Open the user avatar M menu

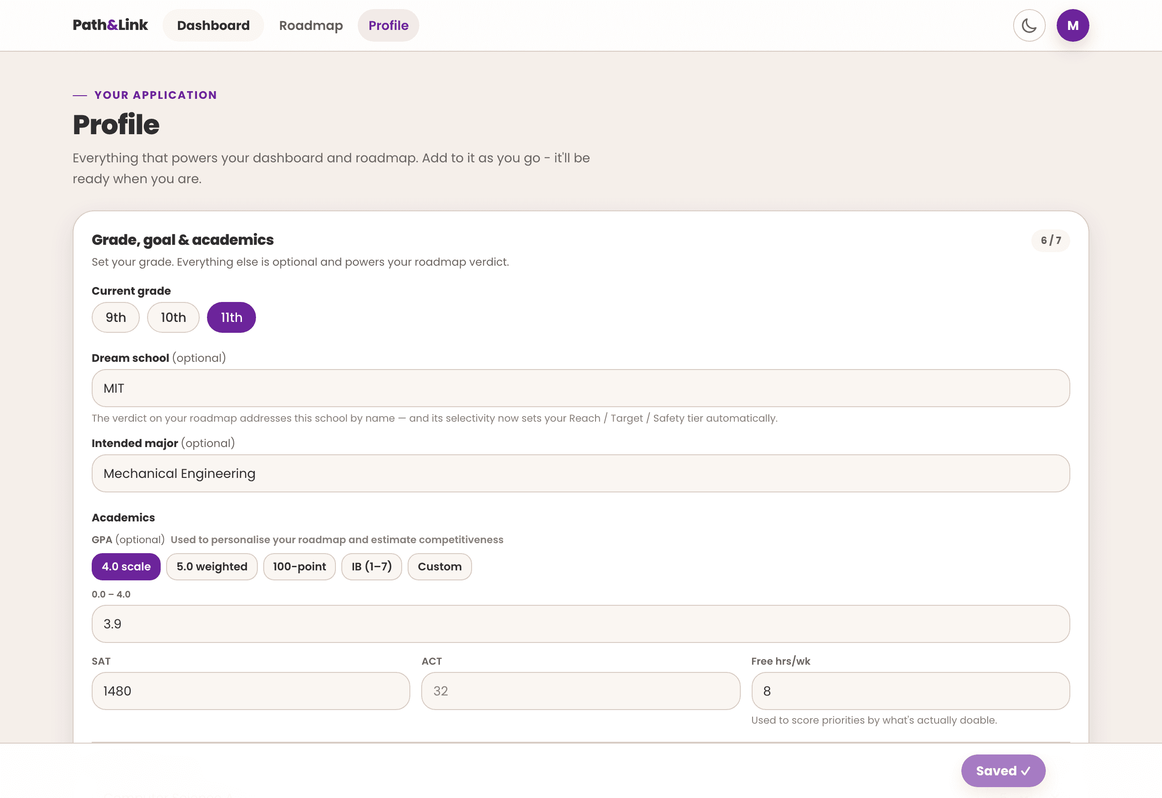(x=1073, y=25)
